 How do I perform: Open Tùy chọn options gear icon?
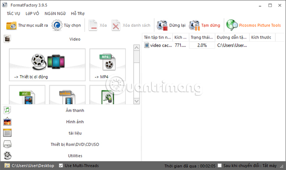tap(57, 25)
